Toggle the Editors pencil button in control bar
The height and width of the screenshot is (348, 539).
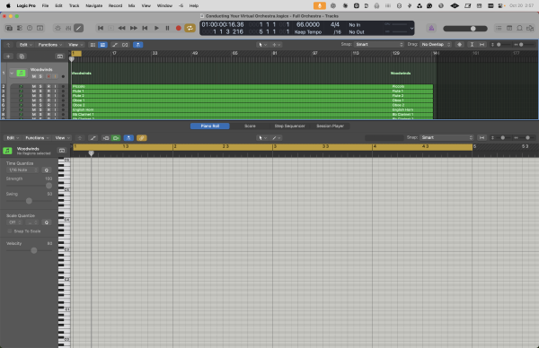pos(79,28)
